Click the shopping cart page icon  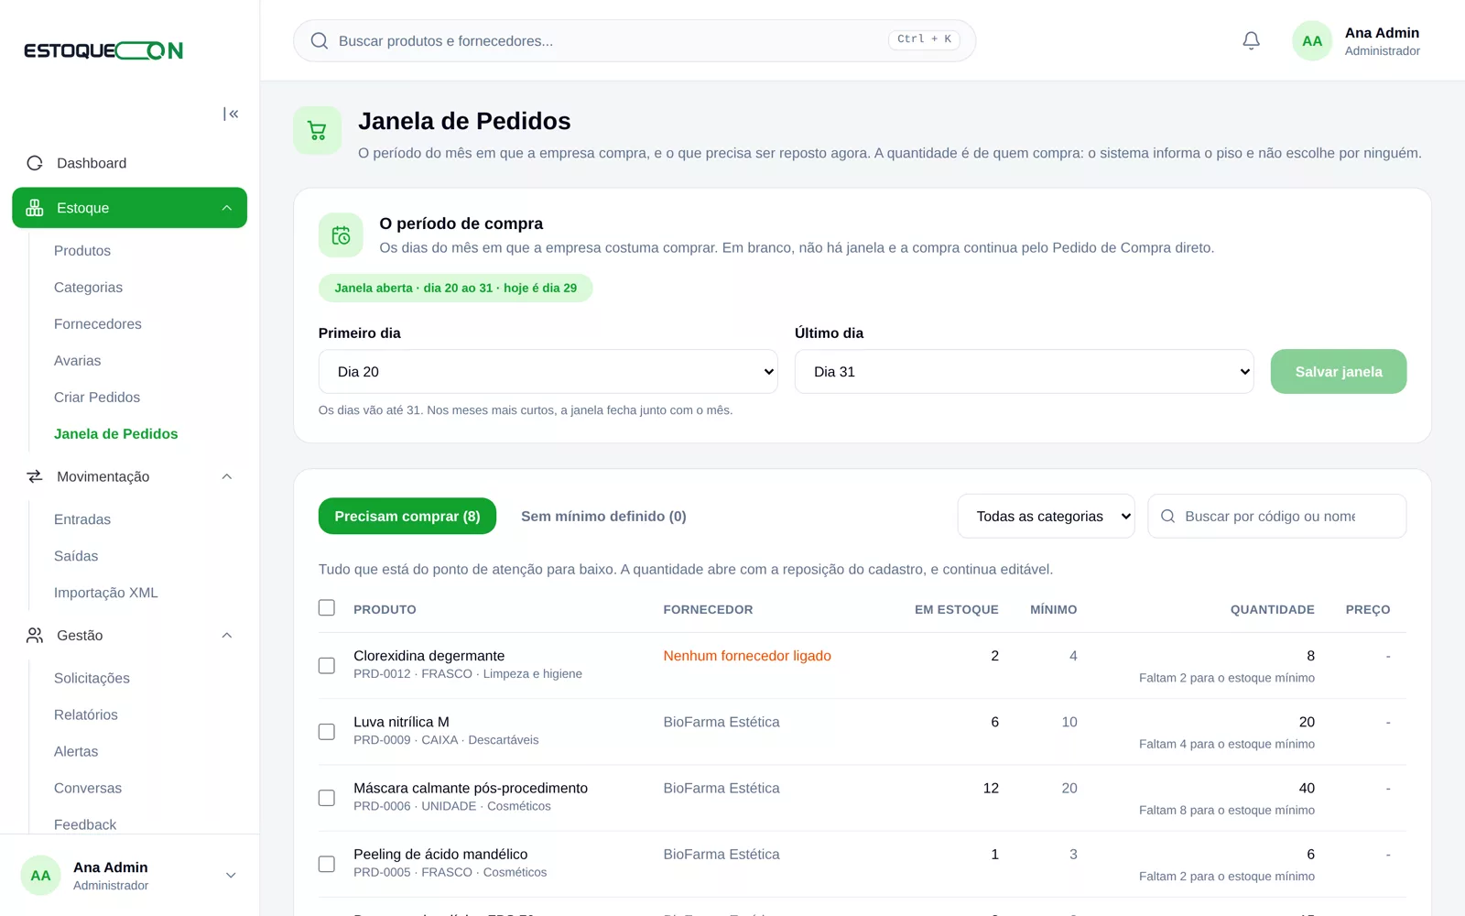(317, 130)
